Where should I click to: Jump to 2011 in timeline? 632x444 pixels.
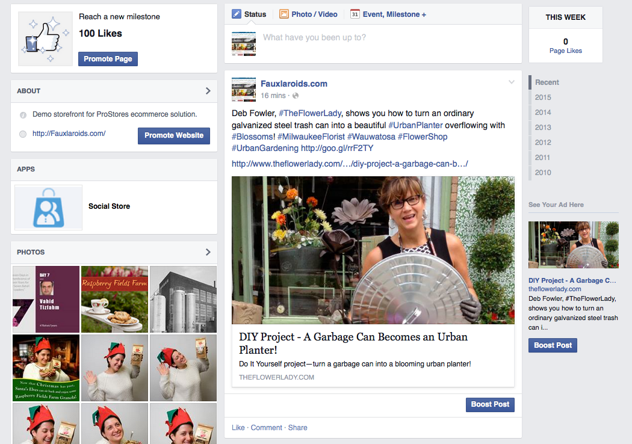coord(542,158)
